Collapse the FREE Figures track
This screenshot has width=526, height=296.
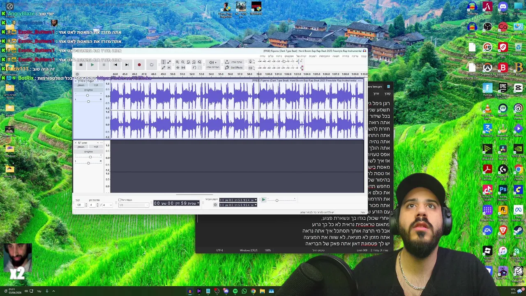click(98, 81)
